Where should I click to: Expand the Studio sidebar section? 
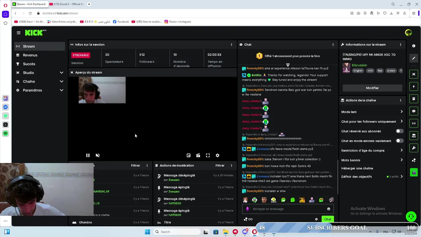[62, 73]
